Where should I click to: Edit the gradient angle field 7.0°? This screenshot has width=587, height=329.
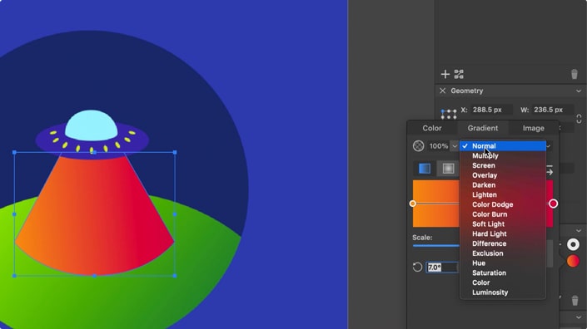click(442, 267)
